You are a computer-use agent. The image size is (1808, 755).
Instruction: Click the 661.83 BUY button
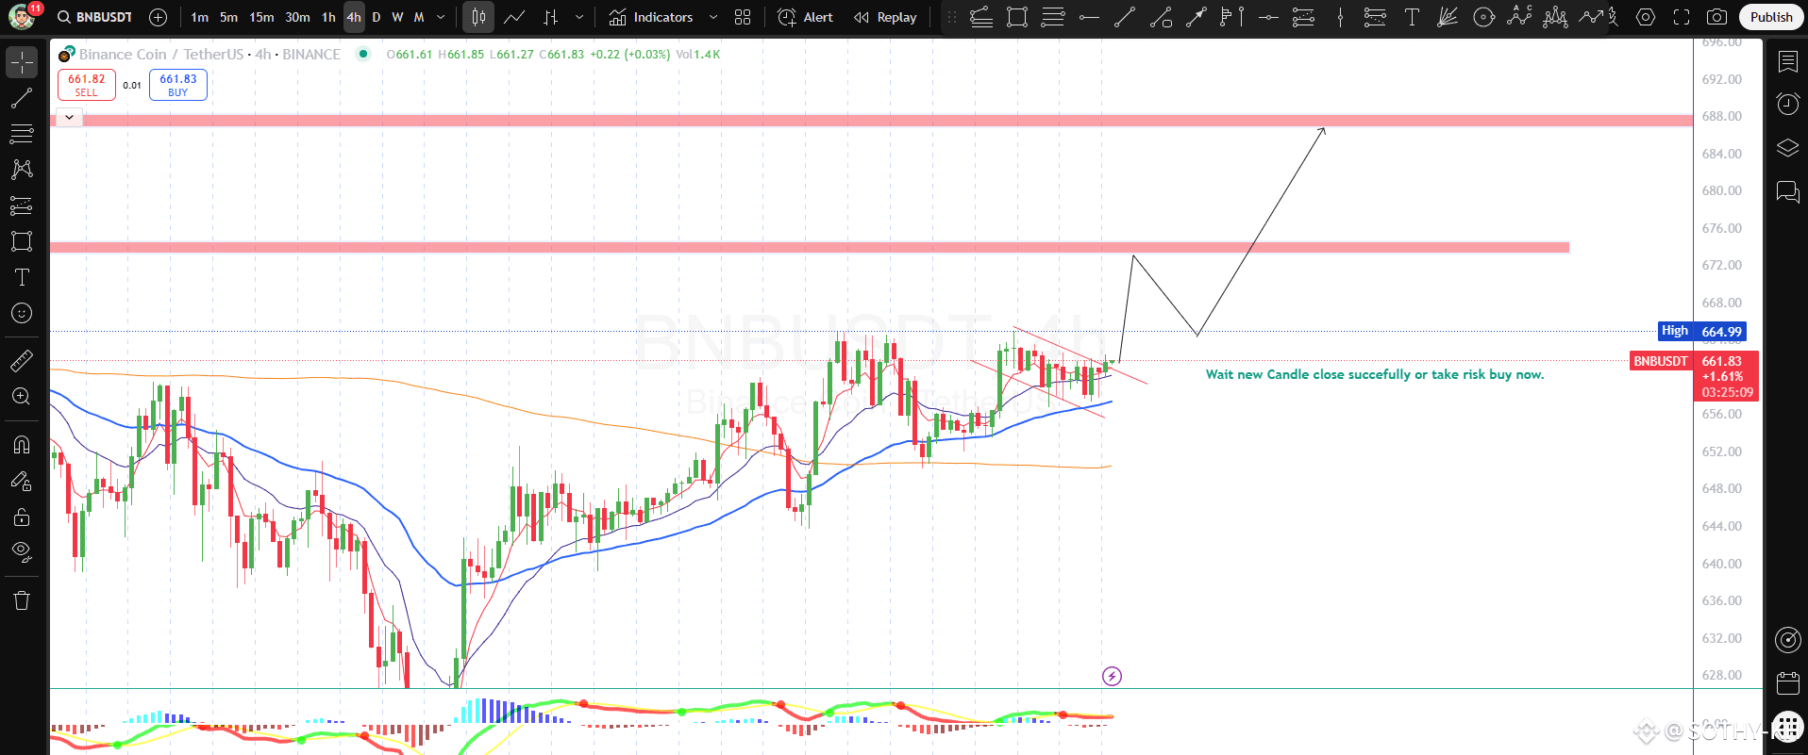[178, 85]
